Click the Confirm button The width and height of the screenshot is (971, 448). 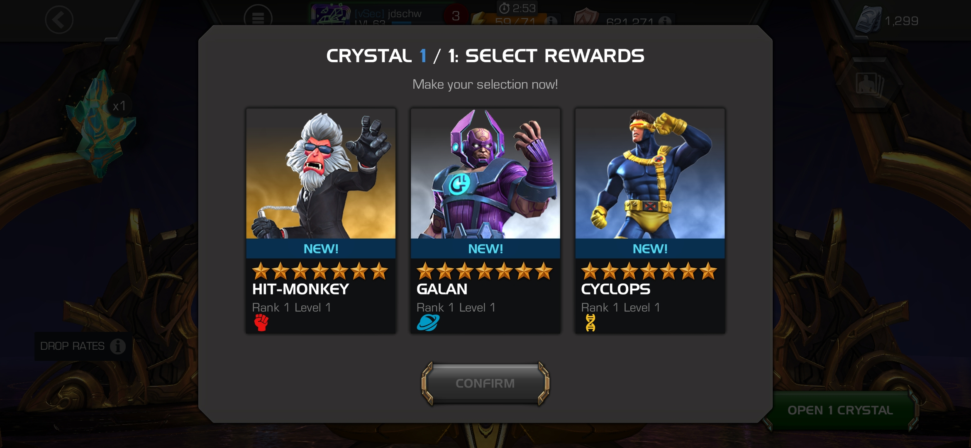point(485,383)
